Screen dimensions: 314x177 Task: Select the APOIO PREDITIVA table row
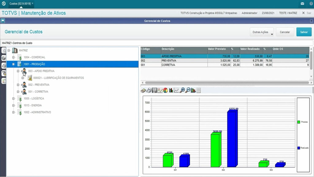[x=225, y=57]
